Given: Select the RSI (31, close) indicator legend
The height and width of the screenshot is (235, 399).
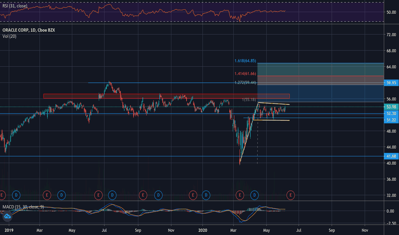Looking at the screenshot, I should 15,6.
